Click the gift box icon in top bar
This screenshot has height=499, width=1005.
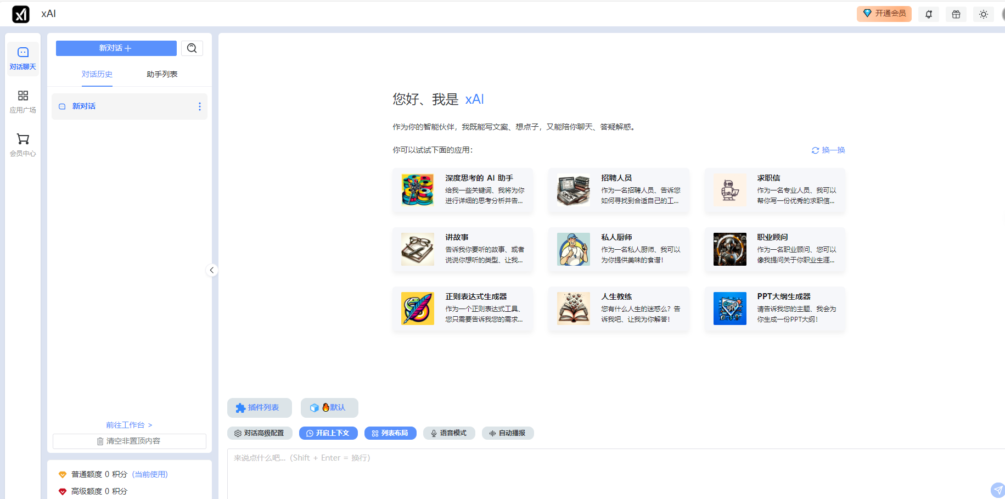pos(956,14)
